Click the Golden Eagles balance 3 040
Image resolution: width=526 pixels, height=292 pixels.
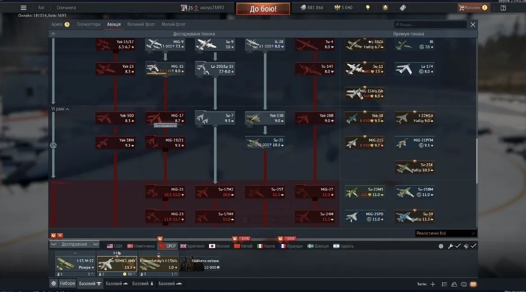[343, 8]
